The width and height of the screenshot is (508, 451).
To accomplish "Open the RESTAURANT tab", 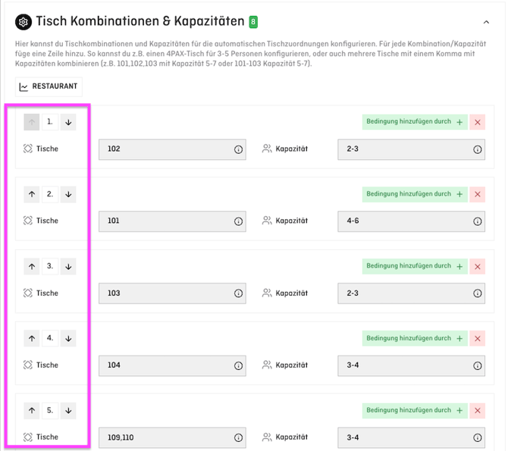I will pos(49,86).
